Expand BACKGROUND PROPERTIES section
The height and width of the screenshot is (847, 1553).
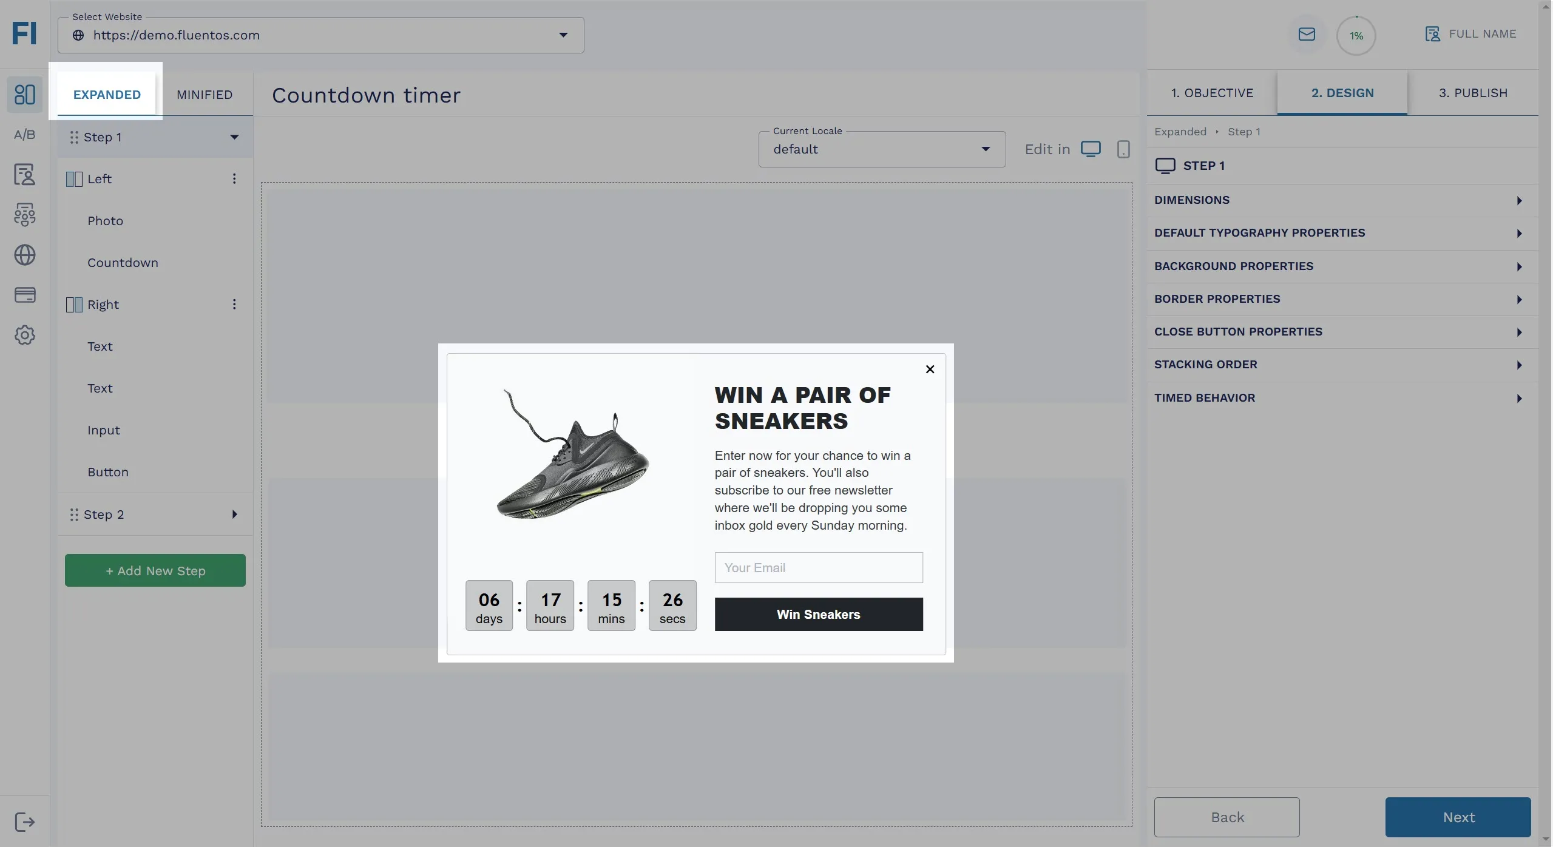[1342, 266]
